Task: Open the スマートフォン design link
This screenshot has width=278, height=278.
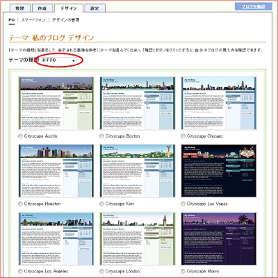Action: (33, 20)
